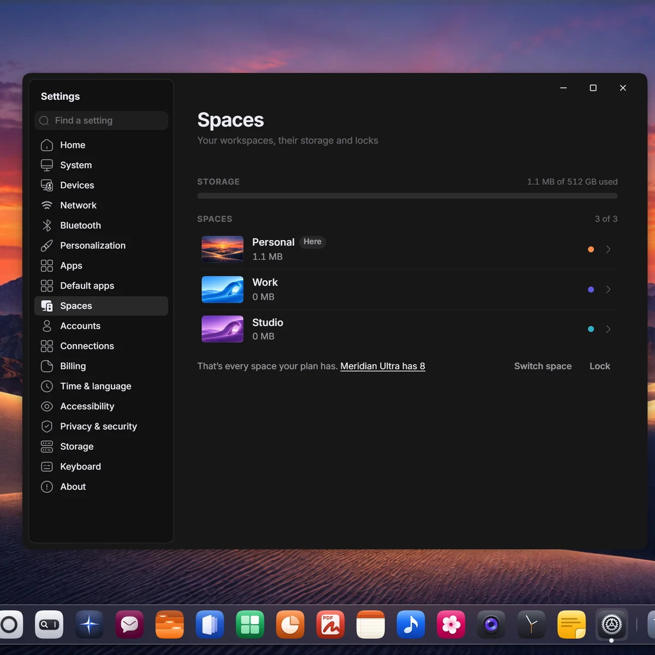Open the music app in the dock

[411, 624]
